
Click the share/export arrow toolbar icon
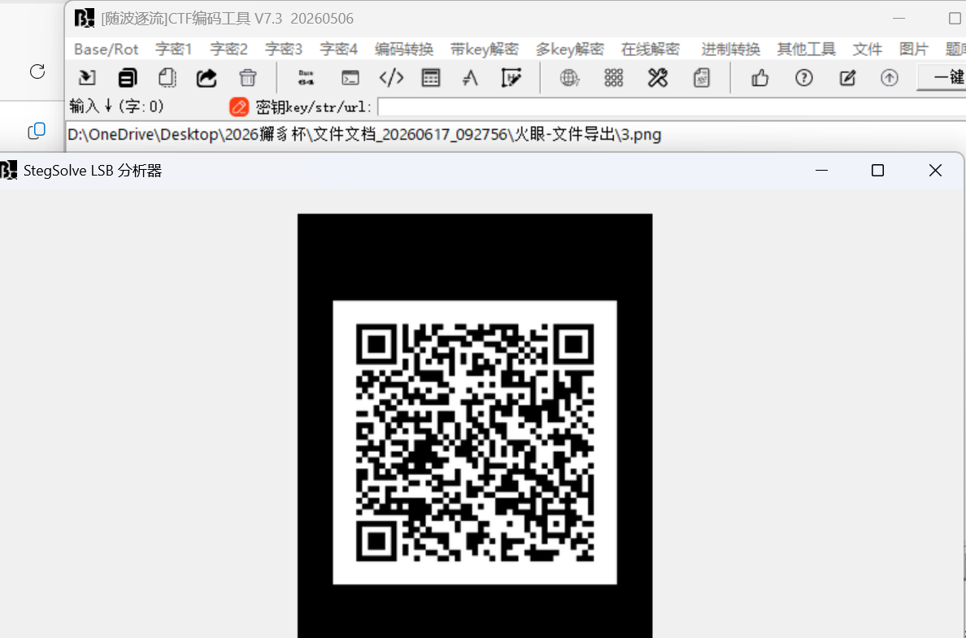(x=207, y=77)
